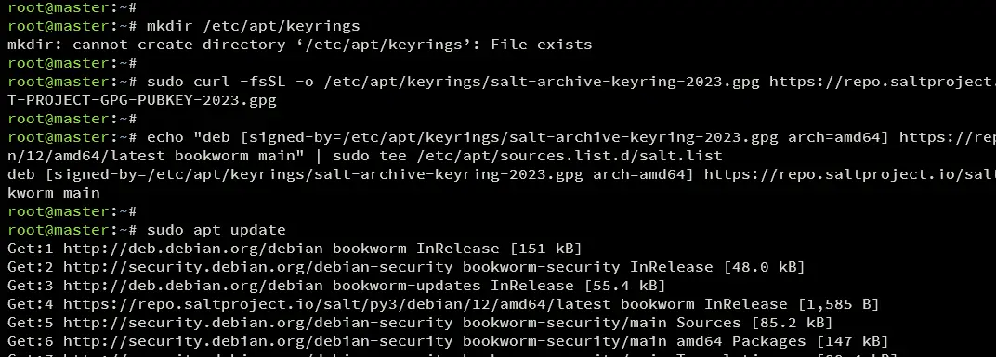Image resolution: width=996 pixels, height=357 pixels.
Task: Click the first empty root@master prompt
Action: (72, 7)
